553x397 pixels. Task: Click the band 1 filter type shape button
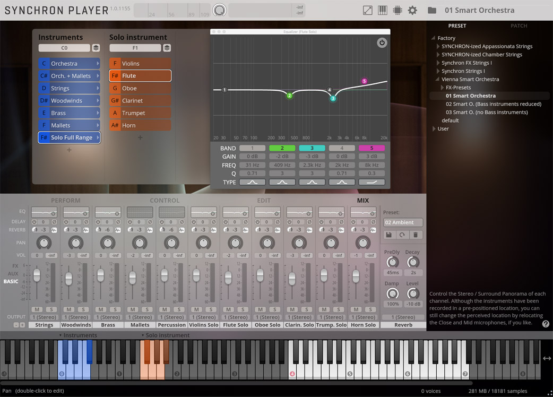(x=252, y=182)
